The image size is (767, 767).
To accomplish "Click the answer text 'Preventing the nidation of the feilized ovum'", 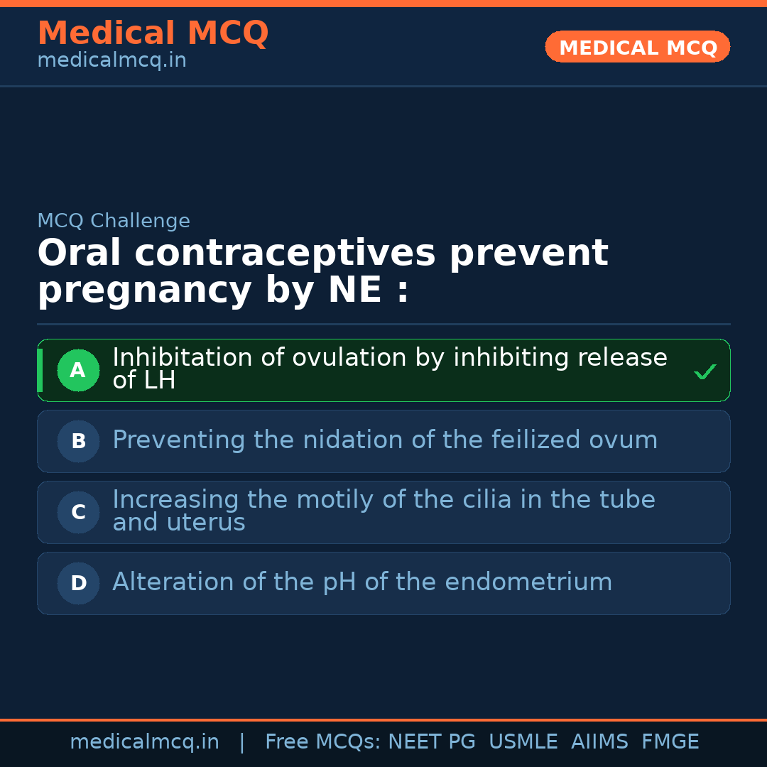I will point(384,440).
